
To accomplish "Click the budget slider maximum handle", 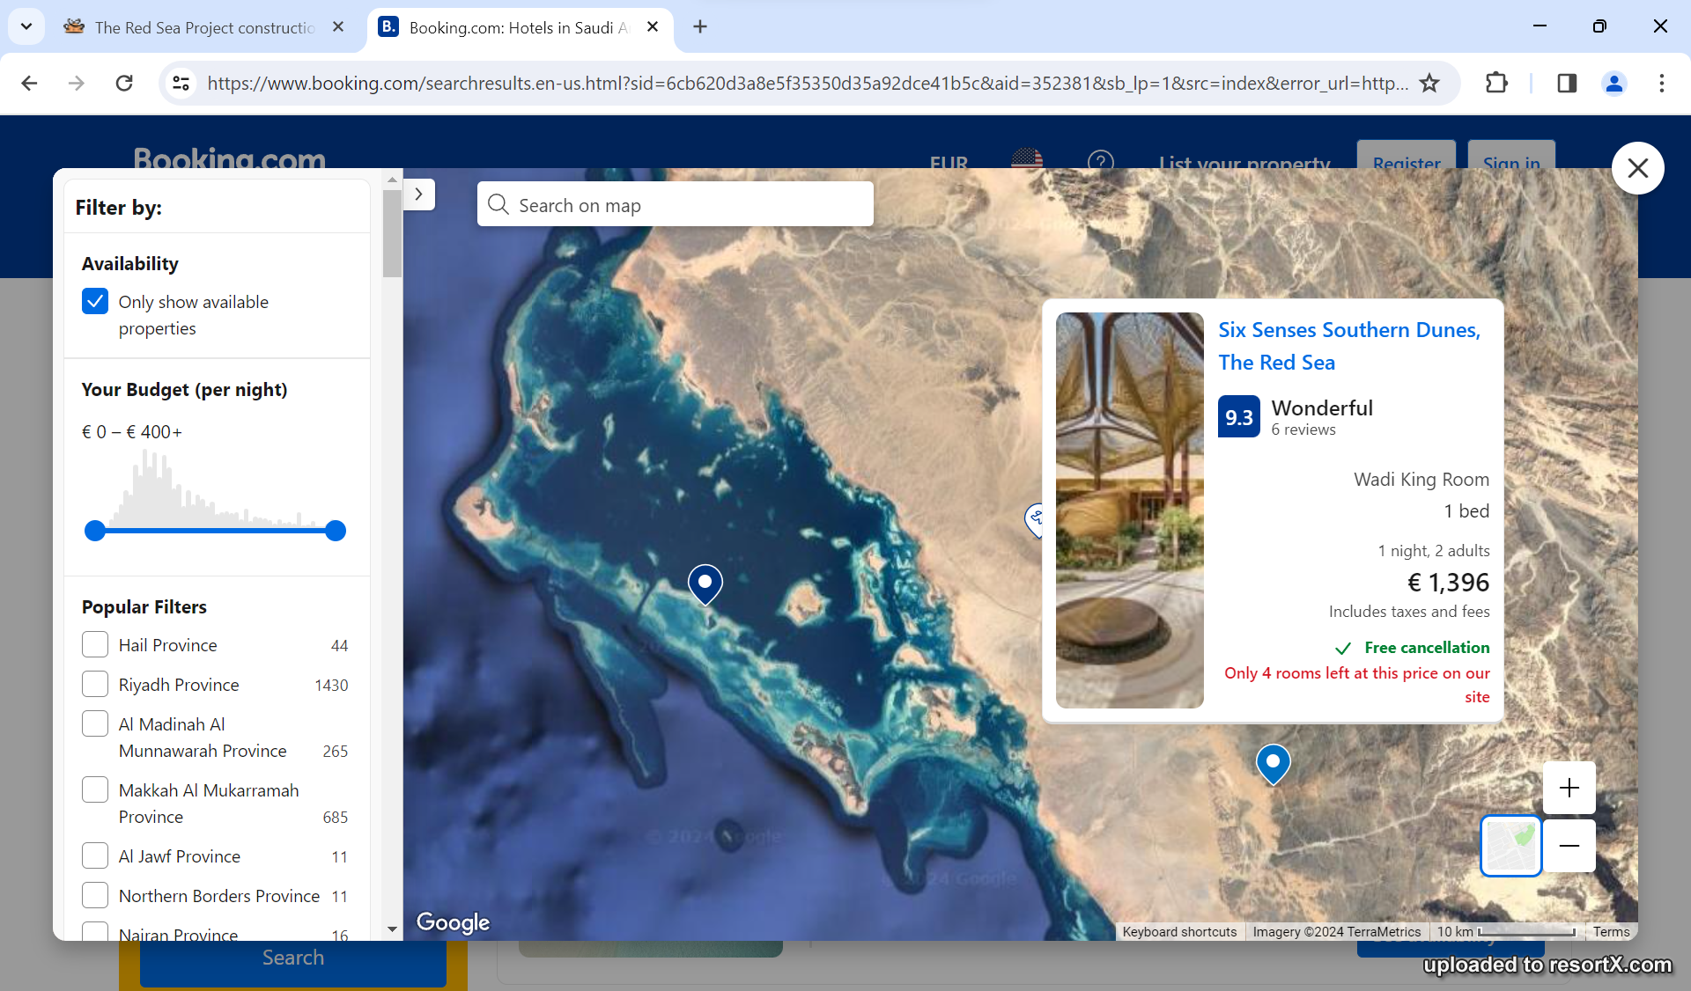I will click(x=336, y=531).
